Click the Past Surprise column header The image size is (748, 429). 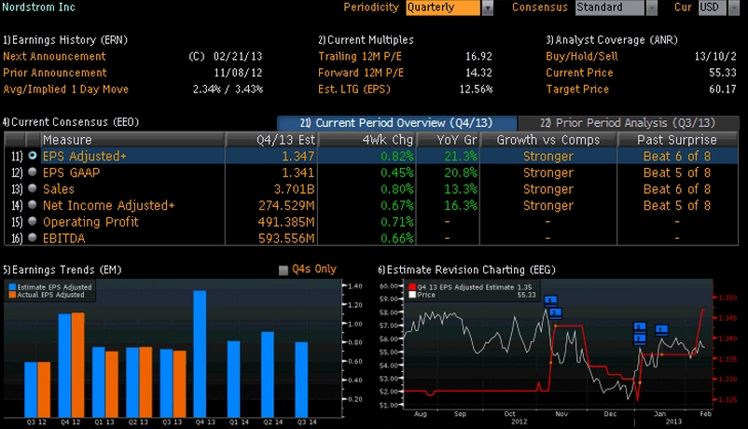pyautogui.click(x=677, y=140)
